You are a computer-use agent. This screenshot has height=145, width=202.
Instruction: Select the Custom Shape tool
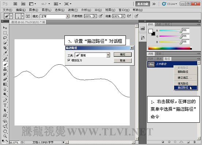click(5, 115)
